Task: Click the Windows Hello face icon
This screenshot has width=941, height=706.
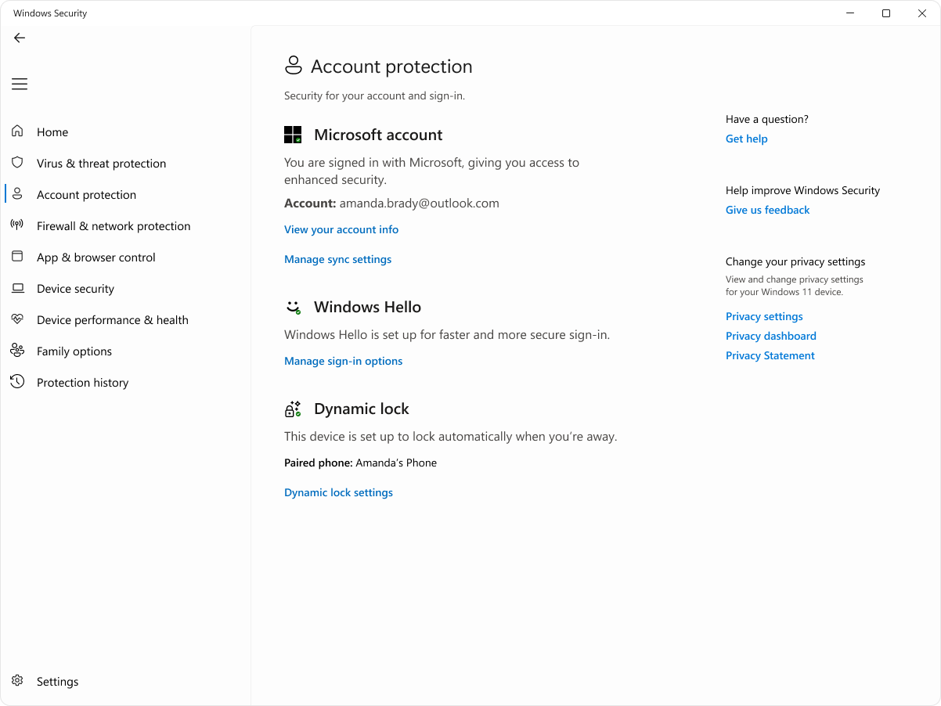Action: 293,307
